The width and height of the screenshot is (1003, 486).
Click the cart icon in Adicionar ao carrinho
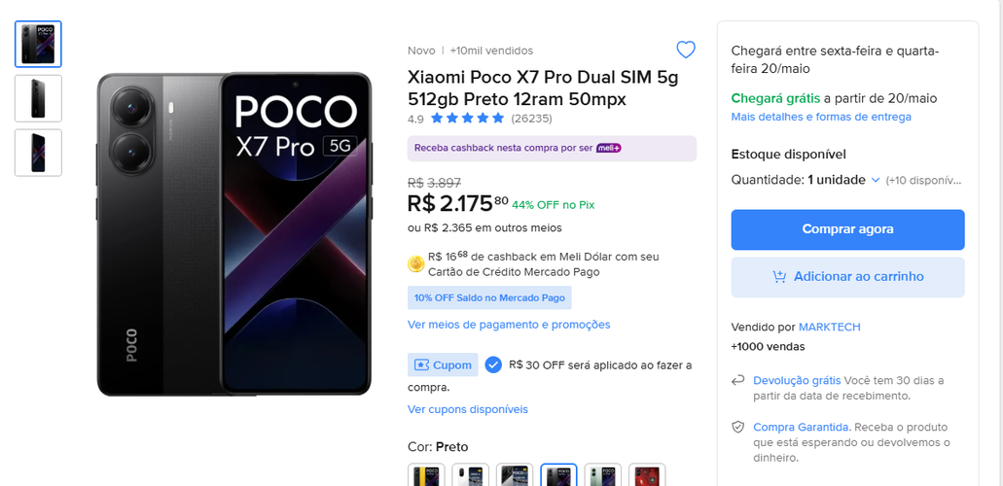pyautogui.click(x=779, y=277)
